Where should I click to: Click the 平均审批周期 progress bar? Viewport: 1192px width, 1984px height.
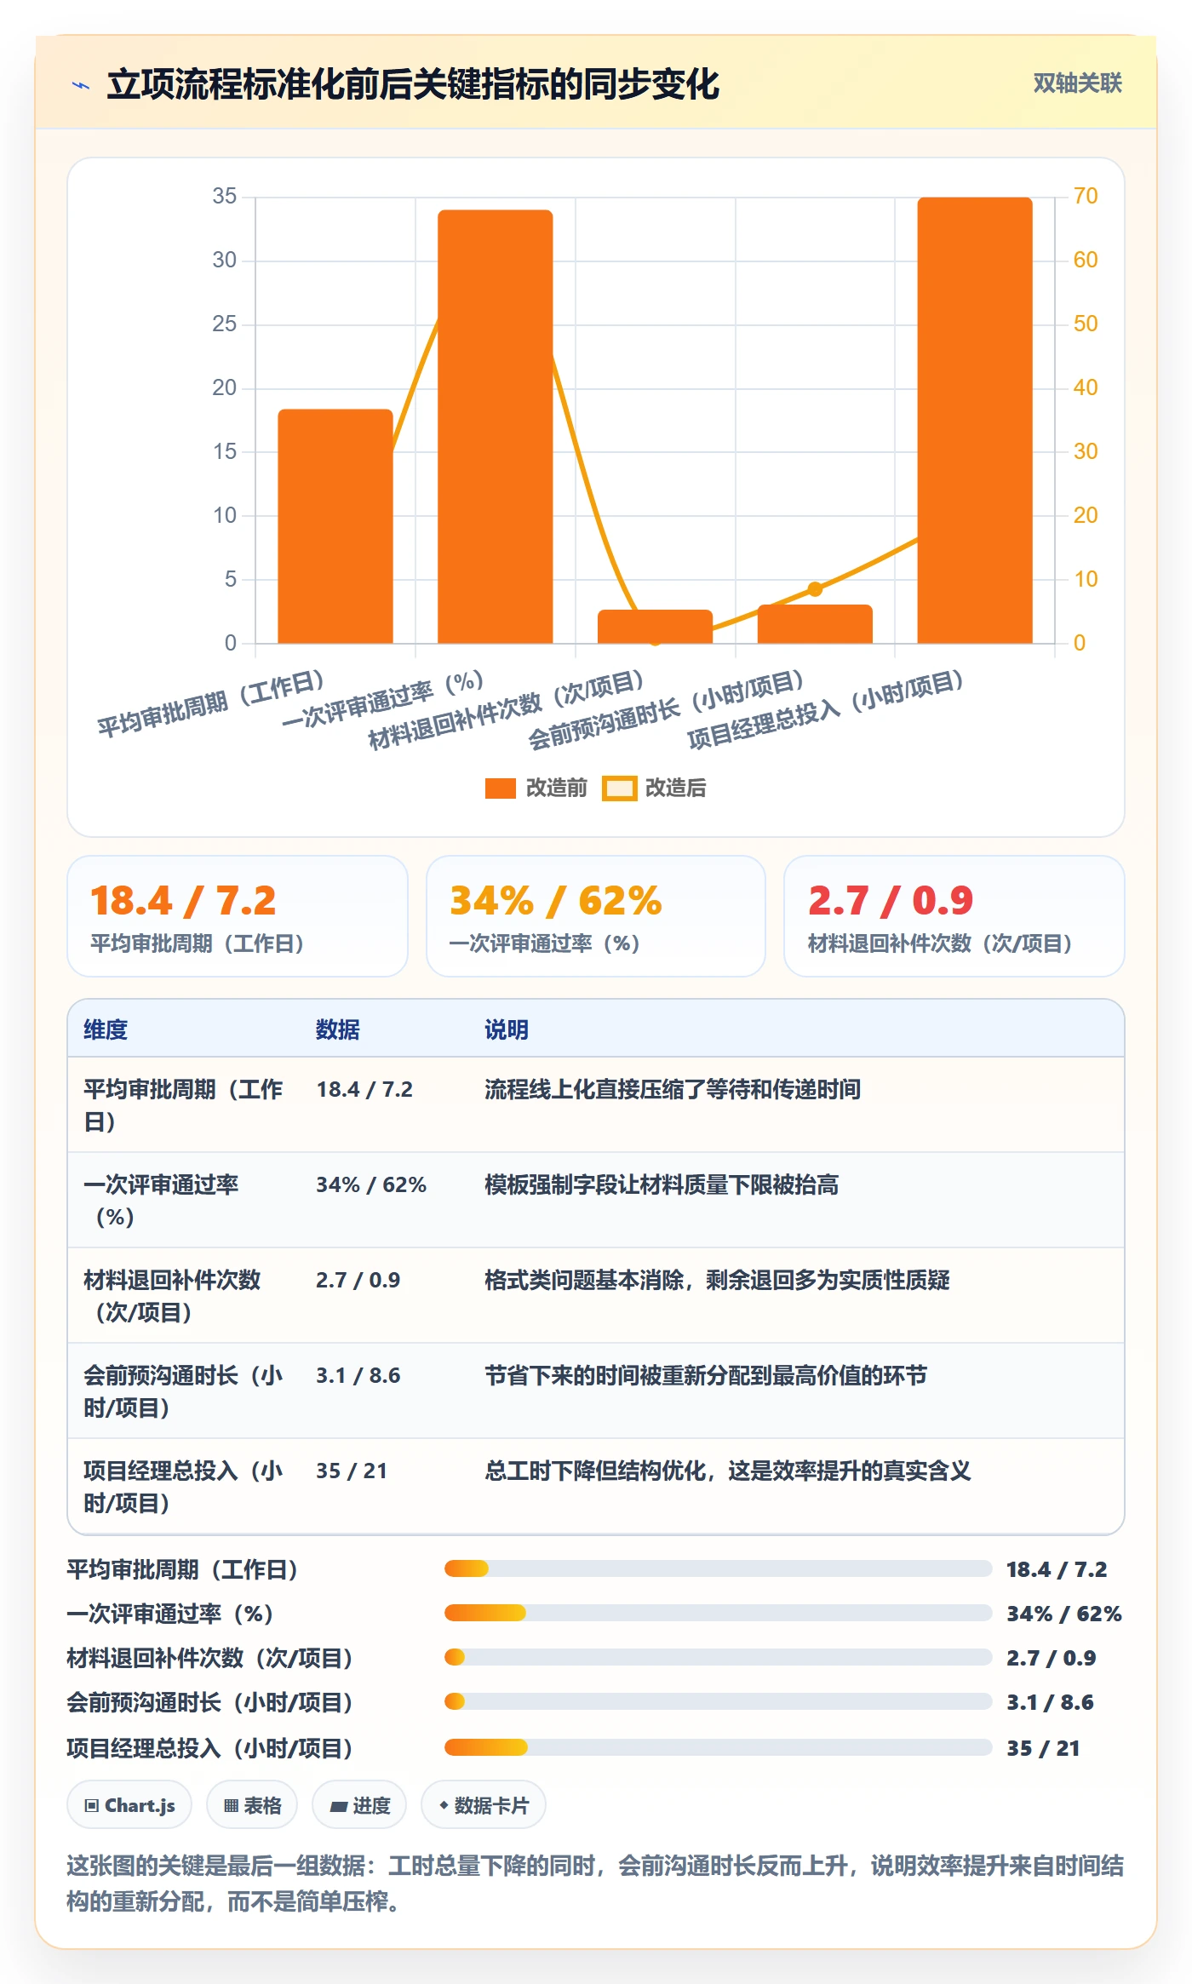[x=718, y=1568]
